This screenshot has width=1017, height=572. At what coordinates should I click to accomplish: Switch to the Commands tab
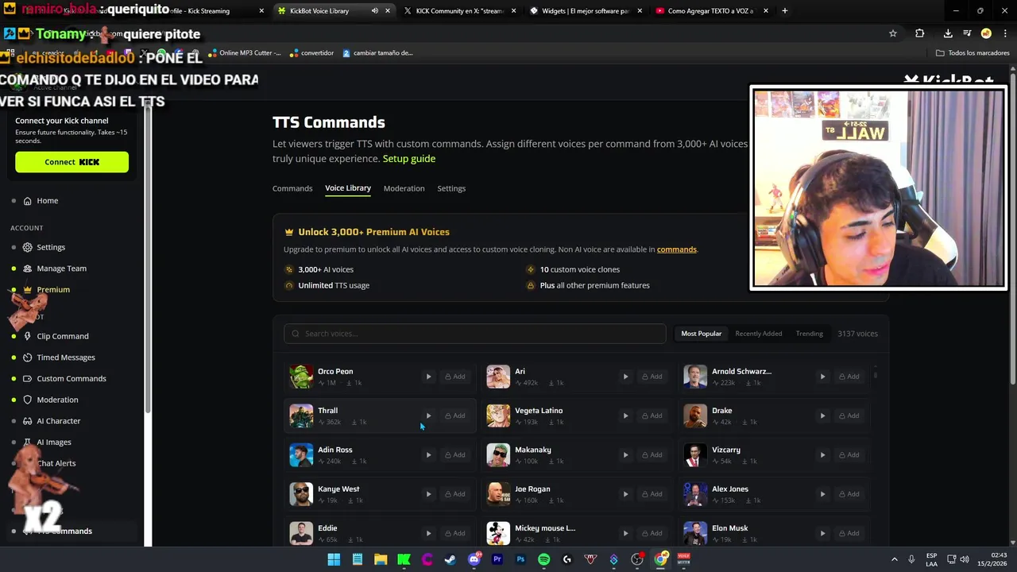(x=292, y=188)
